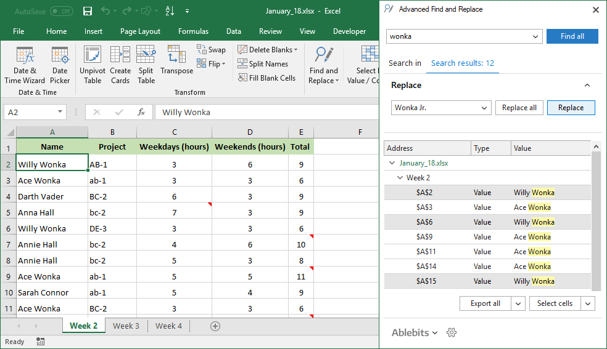607x349 pixels.
Task: Click the Save icon in title bar
Action: click(x=88, y=11)
